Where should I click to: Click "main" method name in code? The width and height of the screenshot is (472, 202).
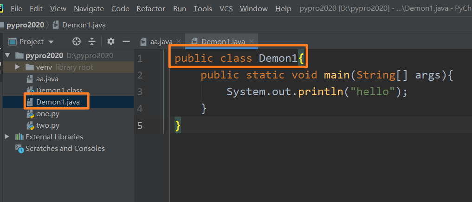click(337, 75)
